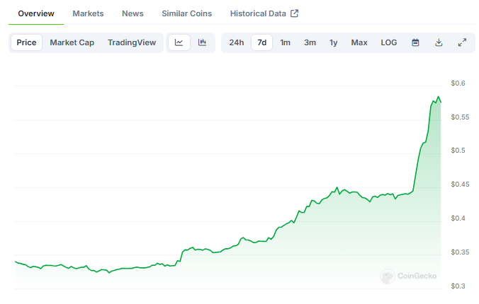
Task: Select the Price chart toggle
Action: pyautogui.click(x=26, y=42)
